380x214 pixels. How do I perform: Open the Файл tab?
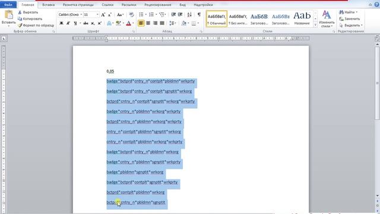pos(8,5)
